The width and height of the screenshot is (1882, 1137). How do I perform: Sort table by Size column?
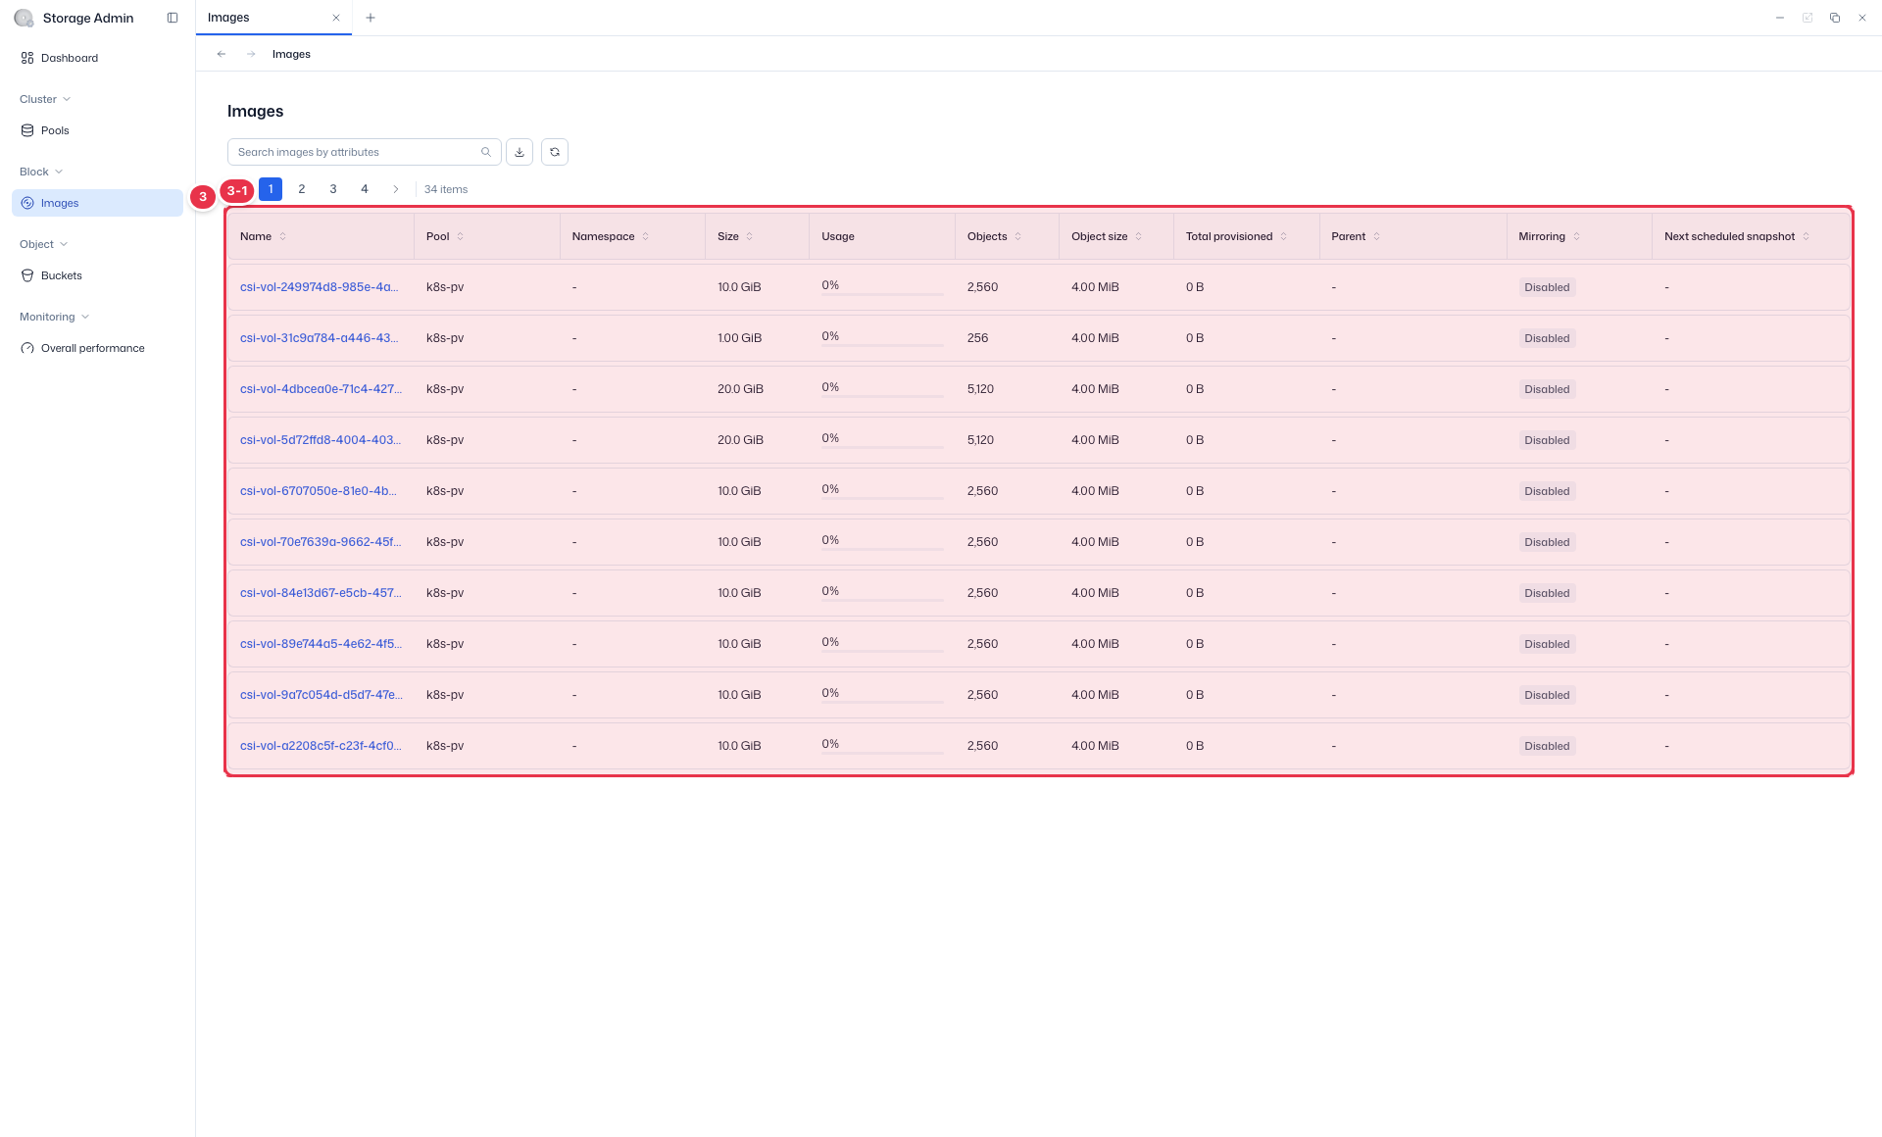pyautogui.click(x=750, y=236)
